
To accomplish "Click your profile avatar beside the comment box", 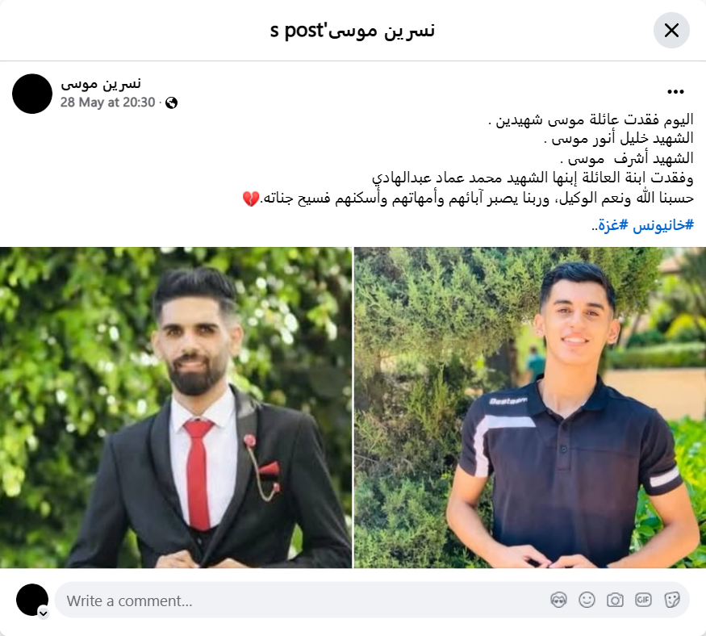I will point(32,600).
